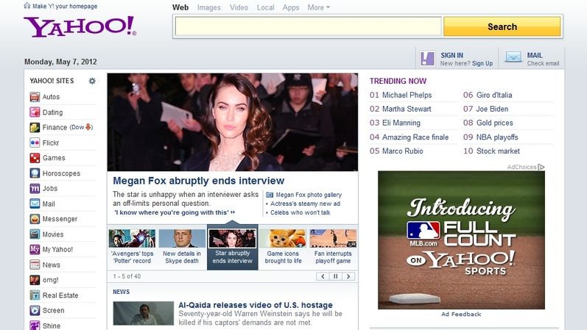Click the header Mail envelope icon
The height and width of the screenshot is (330, 587).
point(513,57)
